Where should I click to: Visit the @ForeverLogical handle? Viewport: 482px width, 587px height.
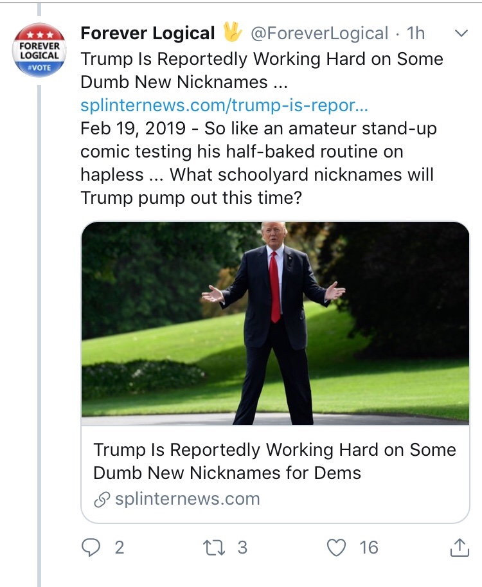[x=319, y=33]
